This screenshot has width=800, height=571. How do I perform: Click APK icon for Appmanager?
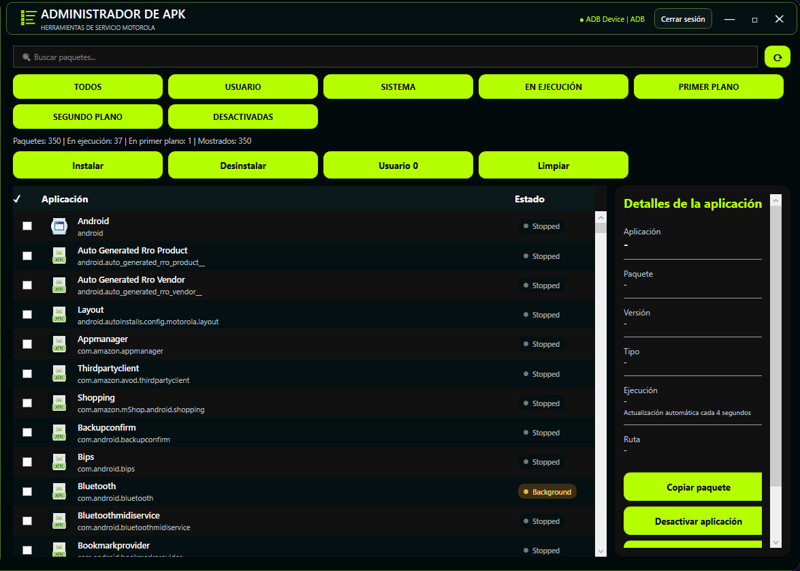tap(59, 343)
